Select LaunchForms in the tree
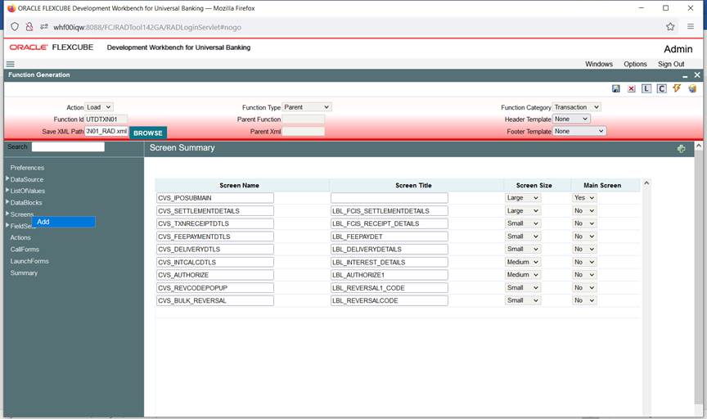The height and width of the screenshot is (419, 707). point(29,261)
